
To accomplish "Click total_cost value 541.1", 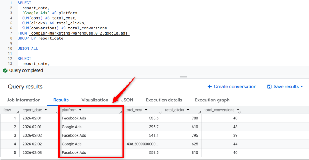I will click(154, 135).
